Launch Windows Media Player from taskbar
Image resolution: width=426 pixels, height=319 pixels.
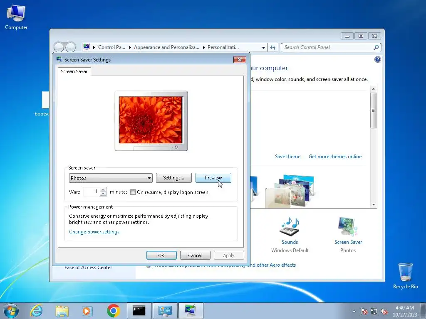(87, 311)
